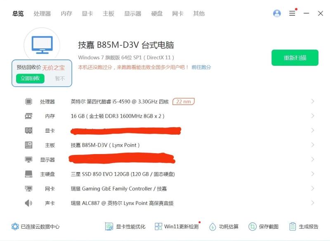Image resolution: width=330 pixels, height=241 pixels.
Task: Expand the 主硬盘 row chevron
Action: tap(313, 174)
